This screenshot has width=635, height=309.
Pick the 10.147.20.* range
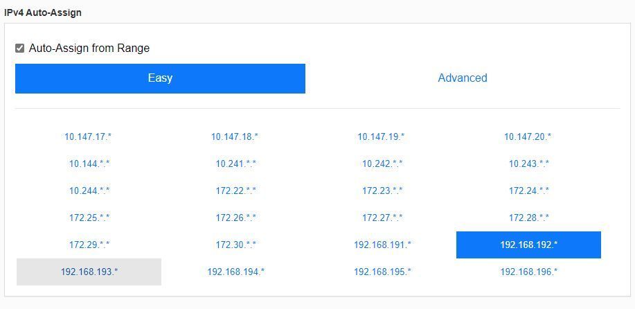click(528, 137)
